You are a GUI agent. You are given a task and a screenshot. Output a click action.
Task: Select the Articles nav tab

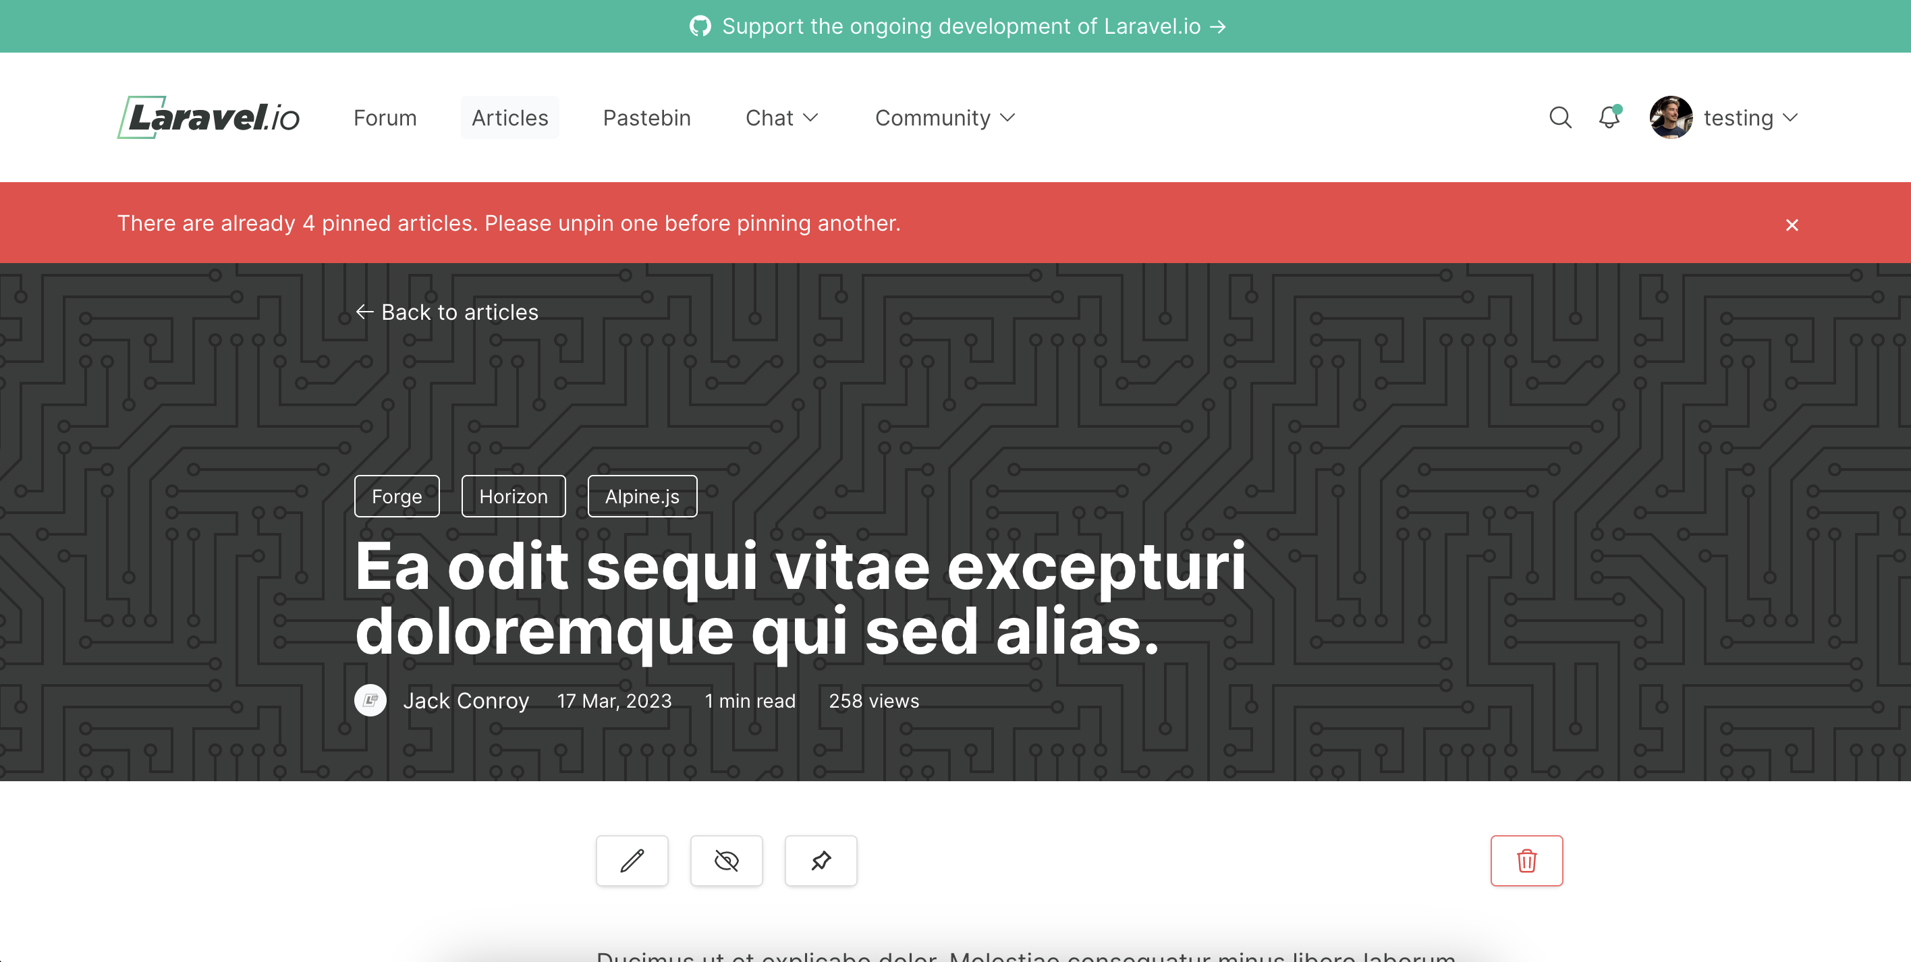(509, 117)
